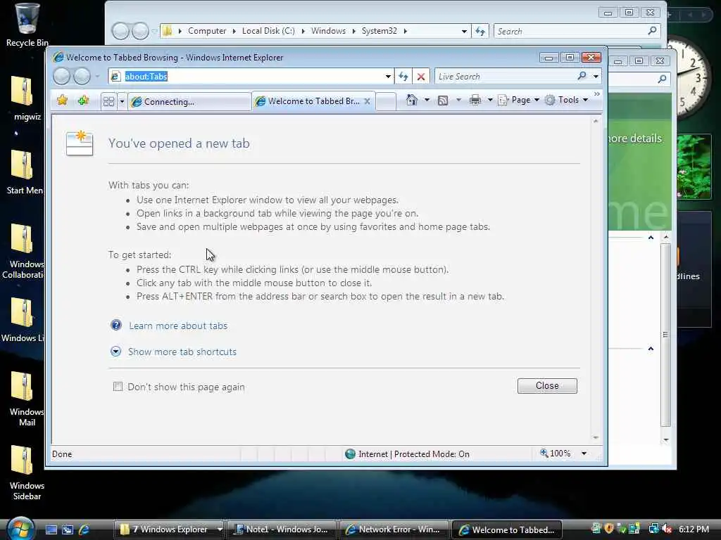Image resolution: width=721 pixels, height=540 pixels.
Task: Click the red Stop icon
Action: [421, 77]
